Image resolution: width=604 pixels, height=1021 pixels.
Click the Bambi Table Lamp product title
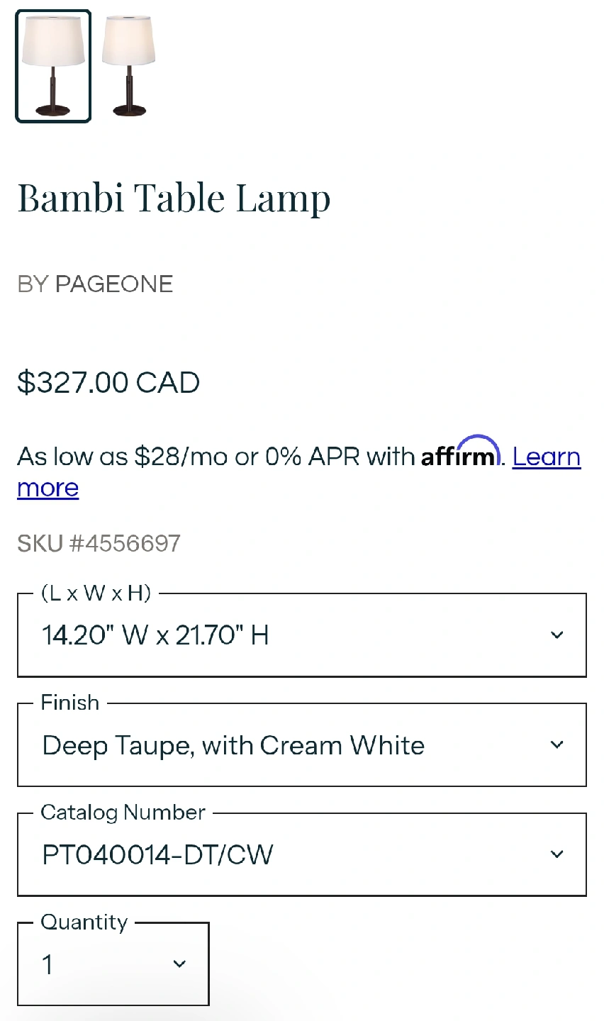(x=174, y=199)
